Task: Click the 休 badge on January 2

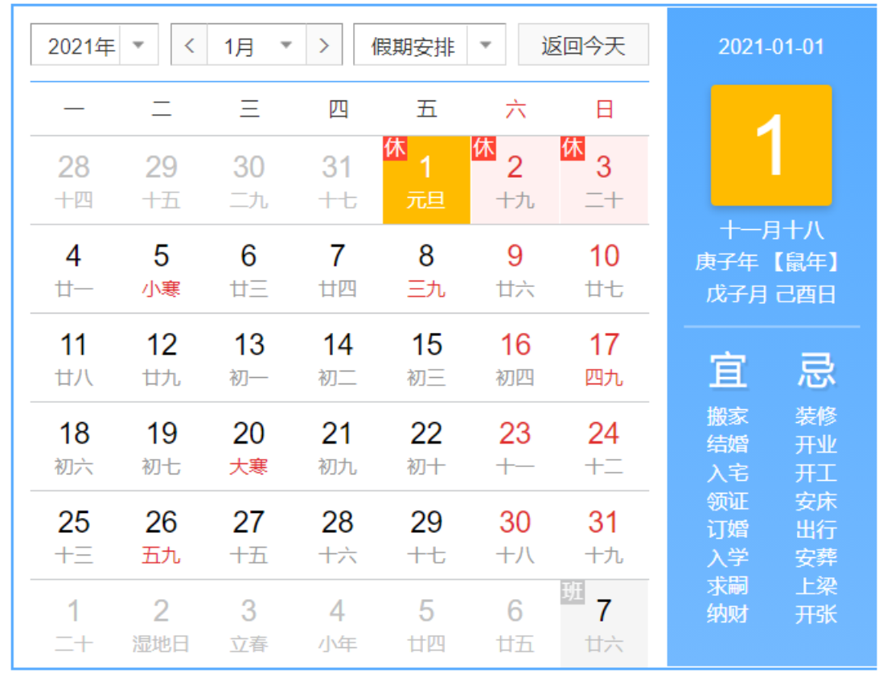Action: [483, 149]
